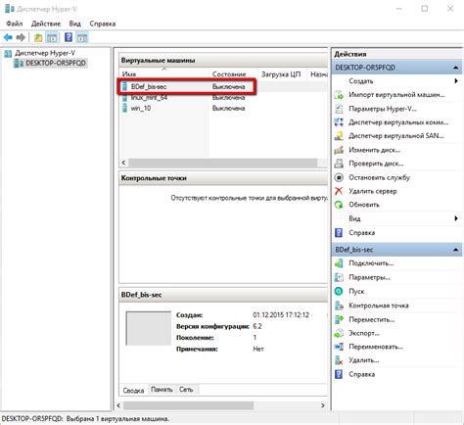Viewport: 464px width, 425px height.
Task: Switch to the Память tab
Action: [162, 390]
